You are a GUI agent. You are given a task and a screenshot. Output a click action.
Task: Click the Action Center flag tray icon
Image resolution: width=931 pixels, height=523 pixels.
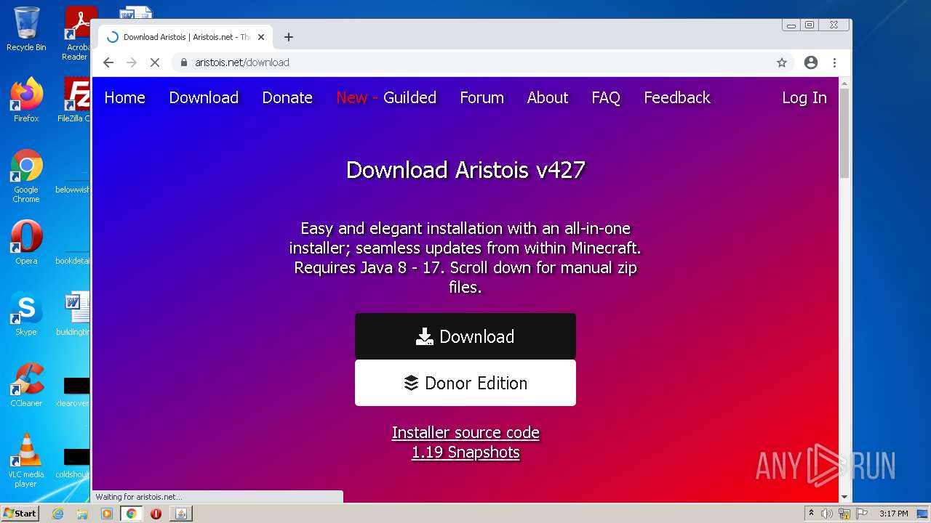click(x=862, y=514)
